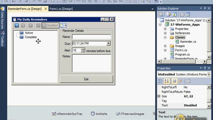Expand the Properties node in Solution Explorer

[x=165, y=29]
